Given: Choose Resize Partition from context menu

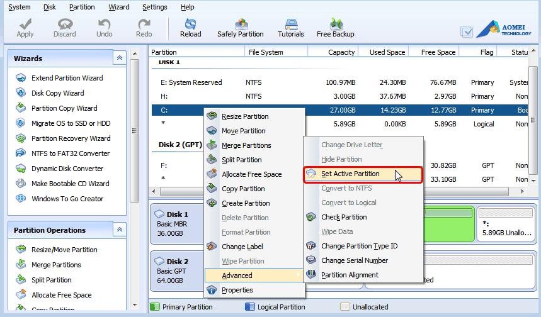Looking at the screenshot, I should [254, 116].
